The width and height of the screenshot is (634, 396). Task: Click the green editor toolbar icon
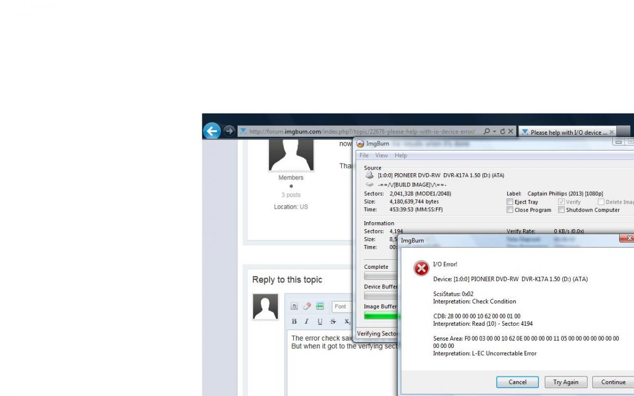tap(320, 306)
